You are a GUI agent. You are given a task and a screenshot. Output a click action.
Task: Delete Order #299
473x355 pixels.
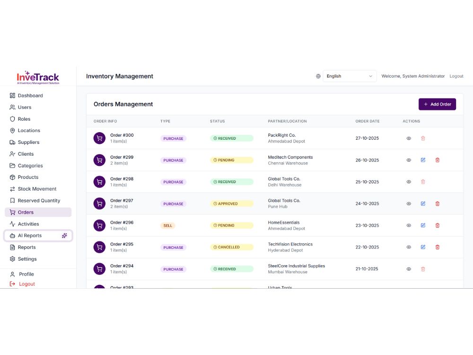438,160
